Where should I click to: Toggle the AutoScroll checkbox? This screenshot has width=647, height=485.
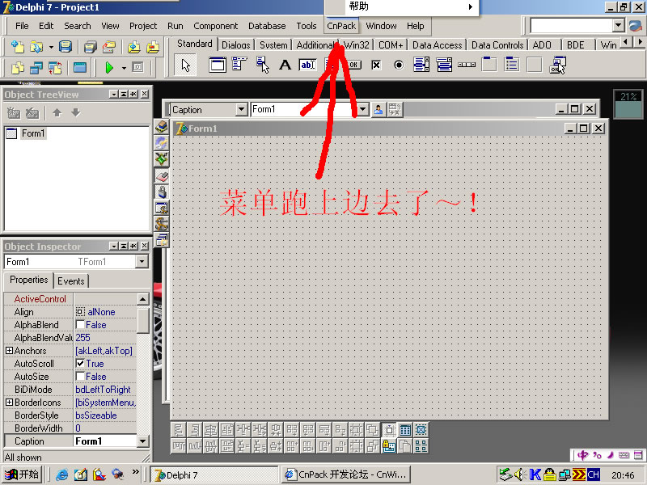[x=81, y=364]
